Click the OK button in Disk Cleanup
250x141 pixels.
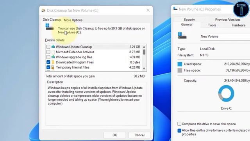pyautogui.click(x=114, y=135)
